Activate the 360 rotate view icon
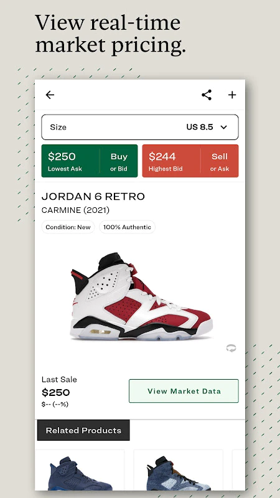The width and height of the screenshot is (280, 498). tap(231, 349)
